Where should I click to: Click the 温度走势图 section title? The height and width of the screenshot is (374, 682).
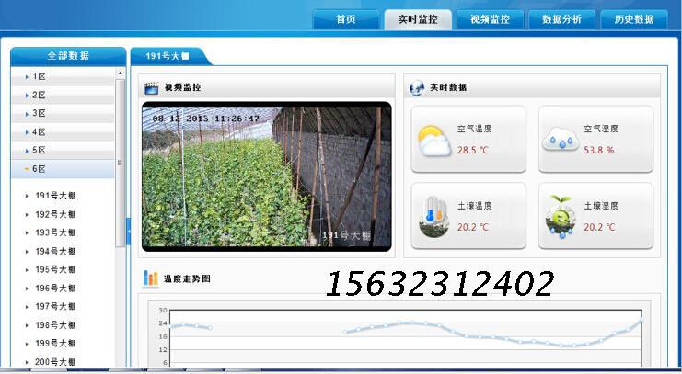coord(187,278)
